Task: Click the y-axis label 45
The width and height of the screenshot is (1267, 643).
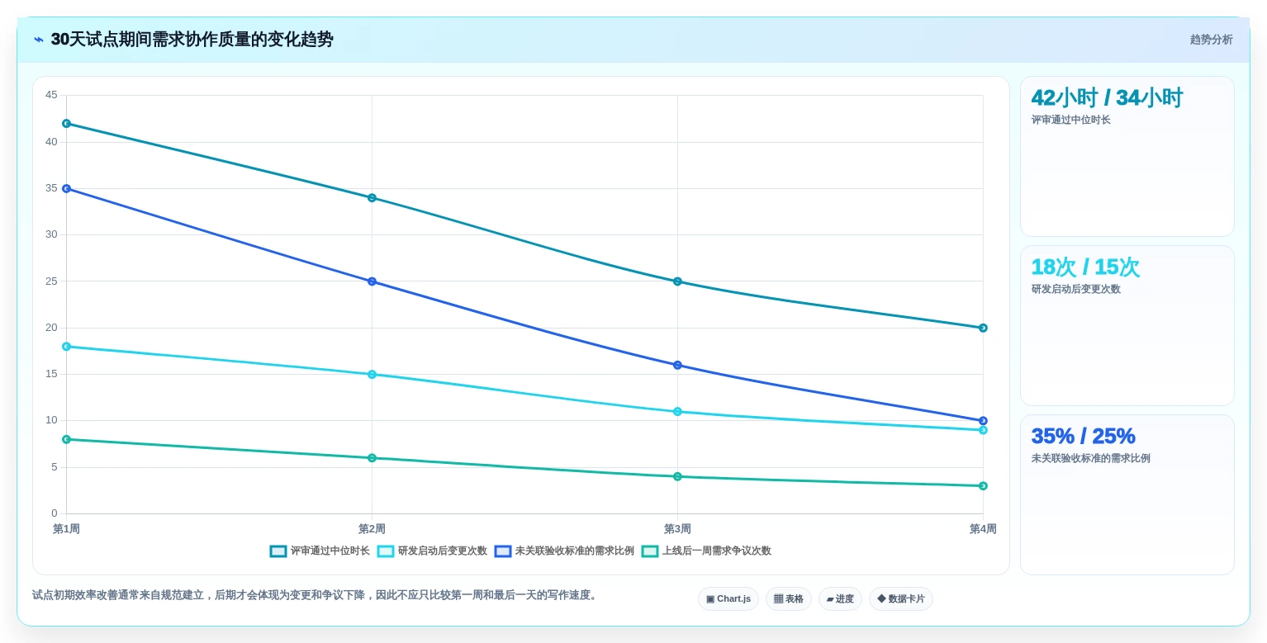Action: pos(51,95)
